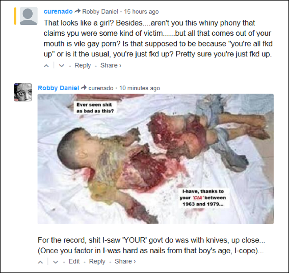Viewport: 289px width, 273px height.
Task: Downvote curenado's comment
Action: pyautogui.click(x=61, y=66)
